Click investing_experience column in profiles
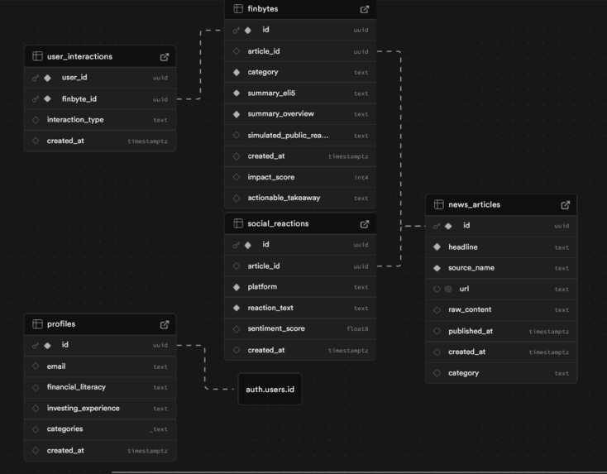Screen dimensions: 607x474 pos(100,408)
